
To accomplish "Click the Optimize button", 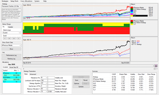I will [76, 84].
